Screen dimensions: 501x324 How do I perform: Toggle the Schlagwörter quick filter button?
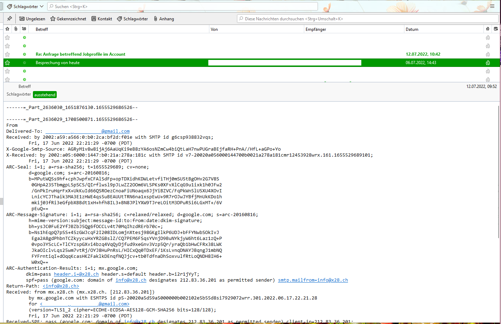[132, 19]
